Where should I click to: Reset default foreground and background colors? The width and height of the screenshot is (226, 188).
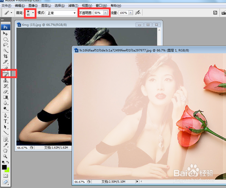coord(3,162)
